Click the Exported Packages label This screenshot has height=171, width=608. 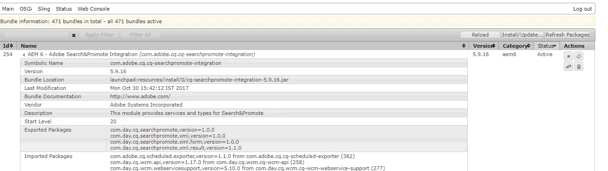48,130
